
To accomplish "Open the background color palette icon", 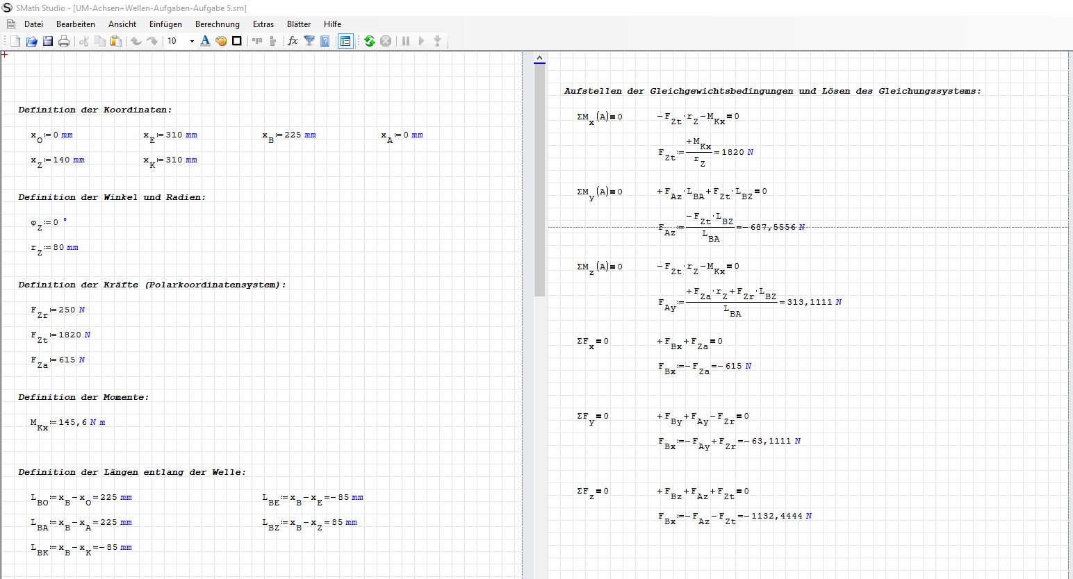I will (x=221, y=41).
